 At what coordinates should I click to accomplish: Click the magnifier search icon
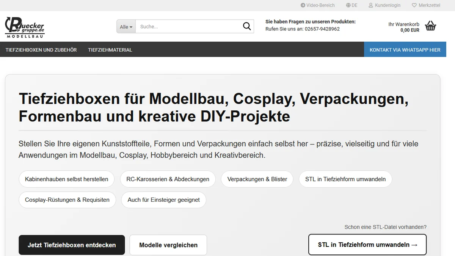(x=247, y=27)
